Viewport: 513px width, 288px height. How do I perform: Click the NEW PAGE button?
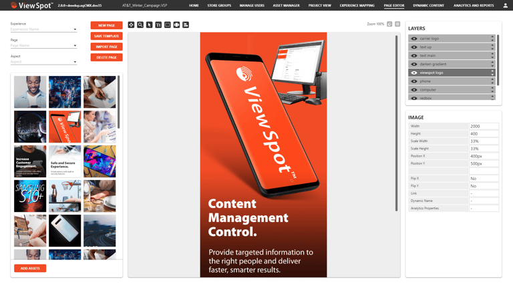[x=107, y=25]
